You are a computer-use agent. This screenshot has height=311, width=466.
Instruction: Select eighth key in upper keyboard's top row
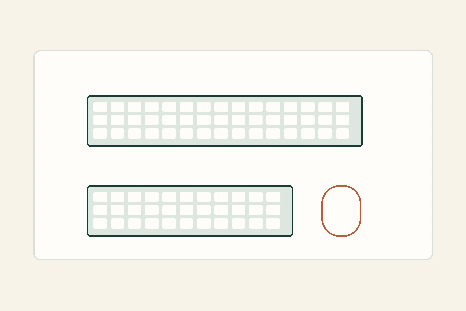[x=221, y=107]
